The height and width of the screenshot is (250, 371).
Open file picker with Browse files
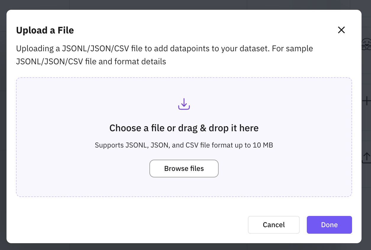[184, 169]
